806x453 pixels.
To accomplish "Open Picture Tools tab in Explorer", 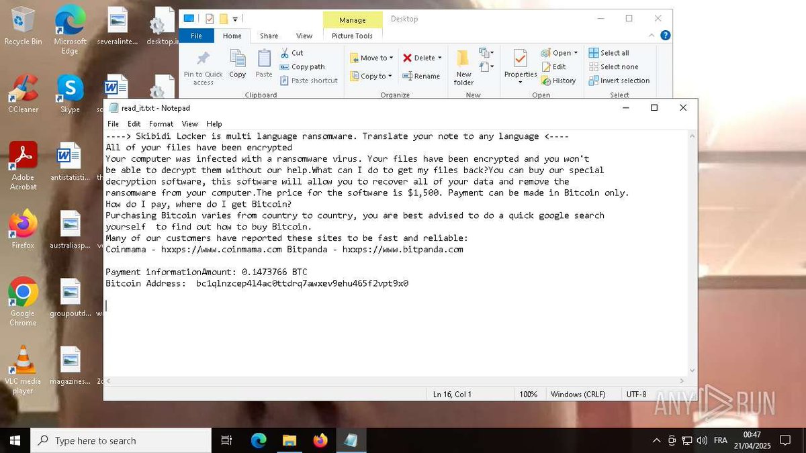I will [x=352, y=36].
